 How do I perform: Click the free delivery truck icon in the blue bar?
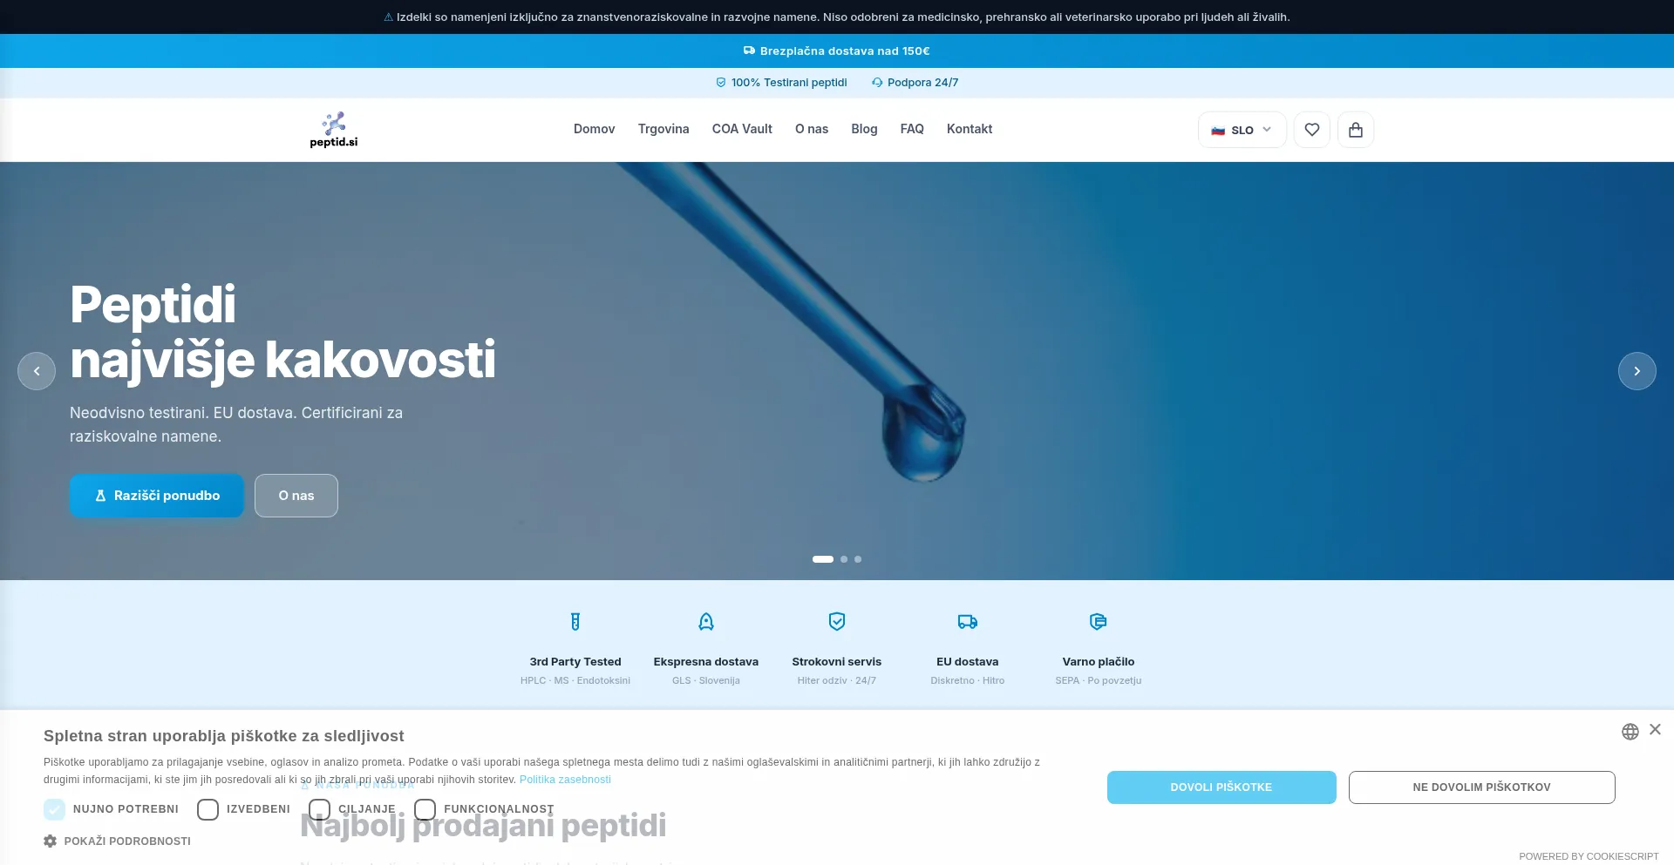749,51
